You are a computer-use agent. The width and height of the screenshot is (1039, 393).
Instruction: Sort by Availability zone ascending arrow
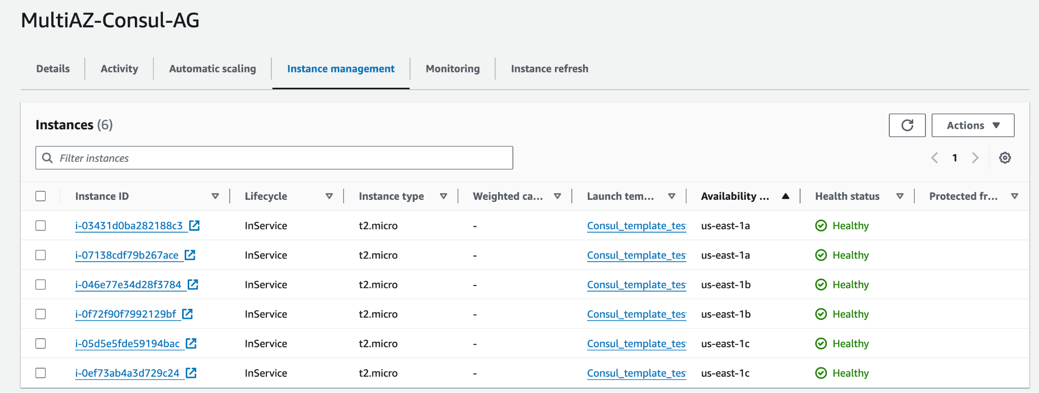coord(785,196)
